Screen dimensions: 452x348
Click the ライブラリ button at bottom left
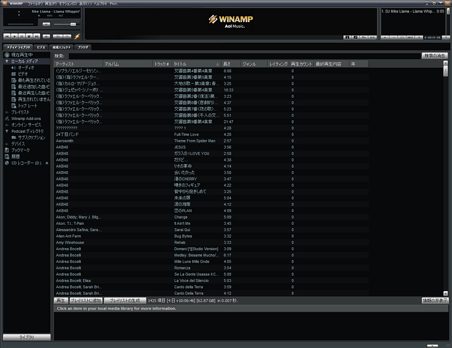pos(27,337)
